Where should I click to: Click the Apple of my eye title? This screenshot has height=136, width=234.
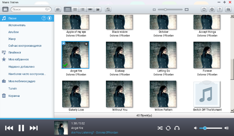(76, 32)
